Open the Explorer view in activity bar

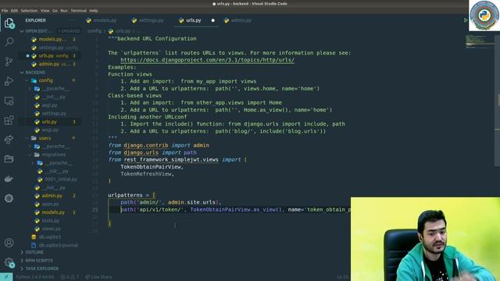(9, 23)
